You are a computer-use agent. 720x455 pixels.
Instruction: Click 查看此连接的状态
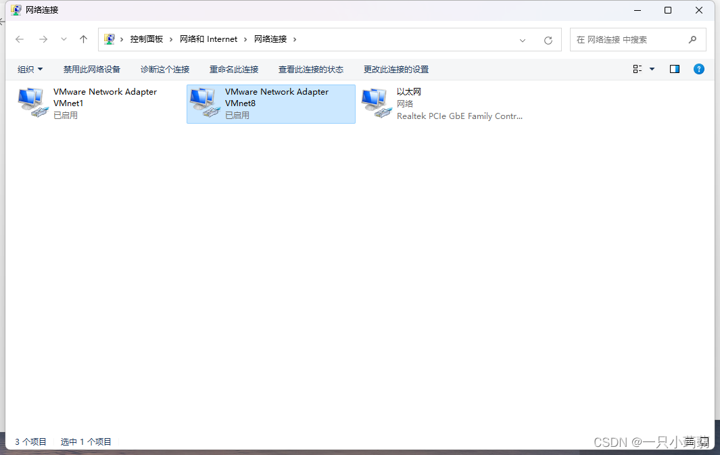point(311,70)
